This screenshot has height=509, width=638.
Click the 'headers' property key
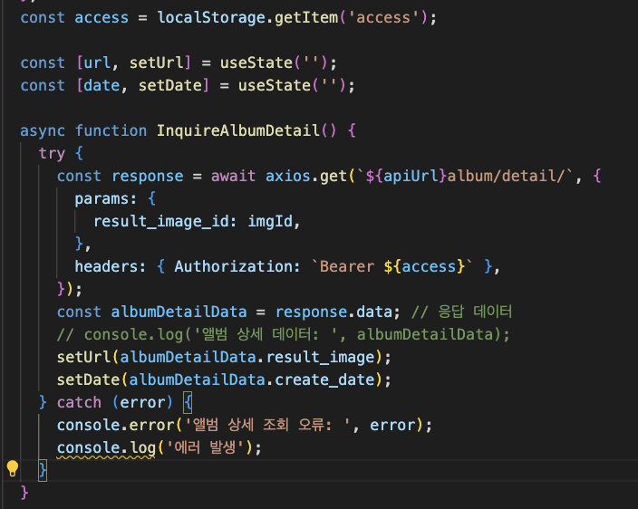tap(106, 266)
